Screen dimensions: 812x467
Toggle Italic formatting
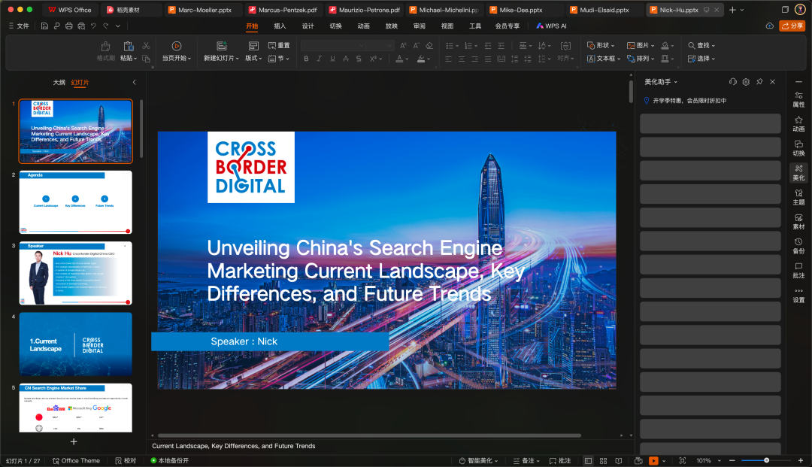[319, 59]
